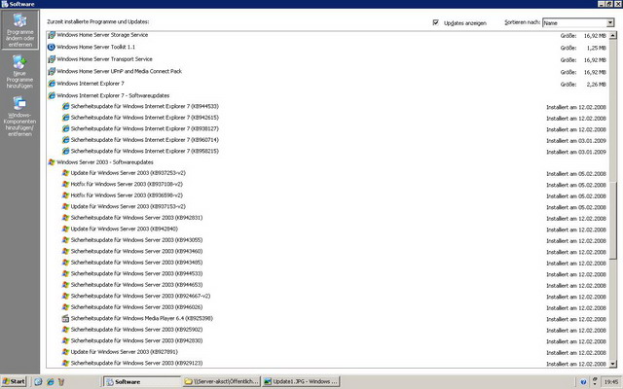Click the 'Windows Server 2003 - Softwareupdates' group icon
This screenshot has width=623, height=389.
[x=52, y=162]
